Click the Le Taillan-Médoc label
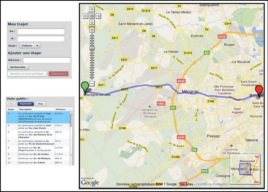 (179, 12)
